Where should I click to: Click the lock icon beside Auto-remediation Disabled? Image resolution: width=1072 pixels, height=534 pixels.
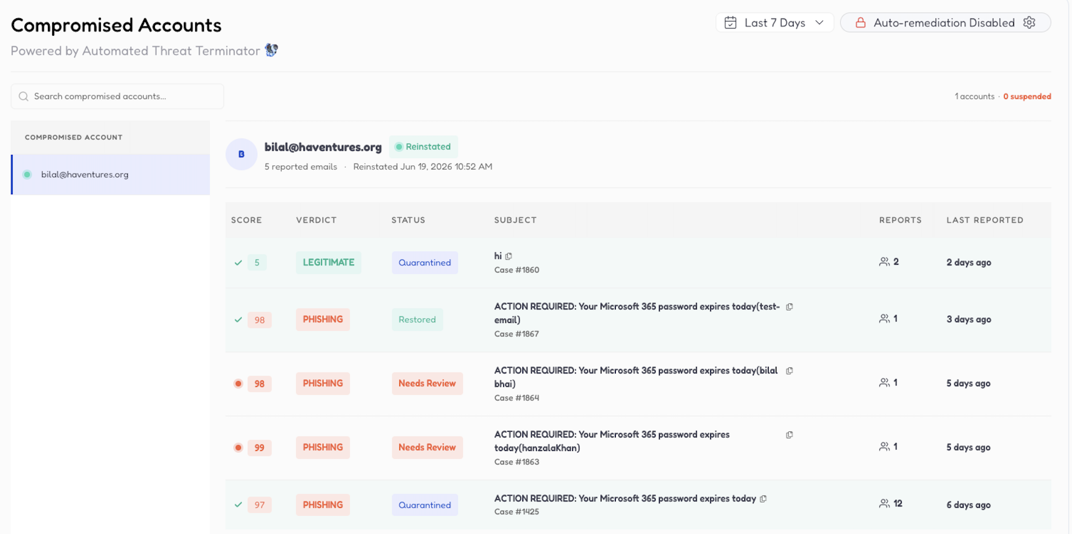tap(860, 23)
